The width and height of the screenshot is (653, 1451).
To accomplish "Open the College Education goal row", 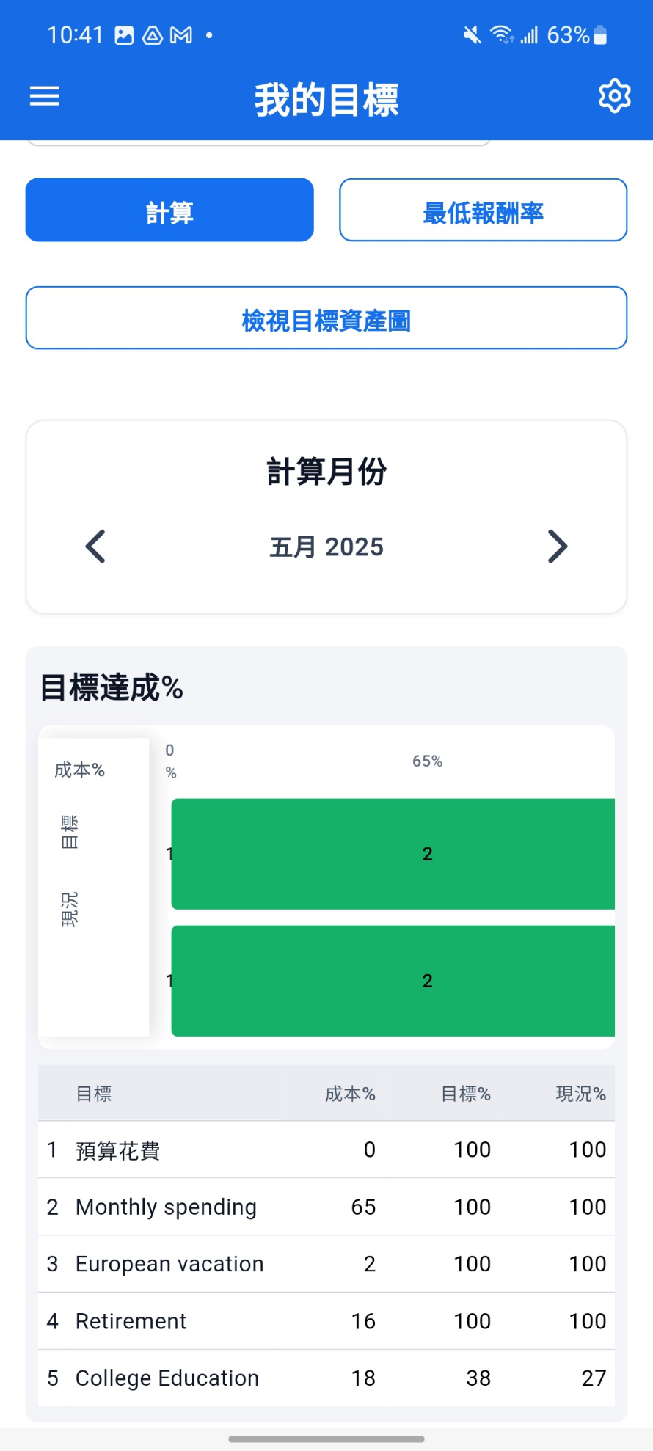I will (x=326, y=1378).
